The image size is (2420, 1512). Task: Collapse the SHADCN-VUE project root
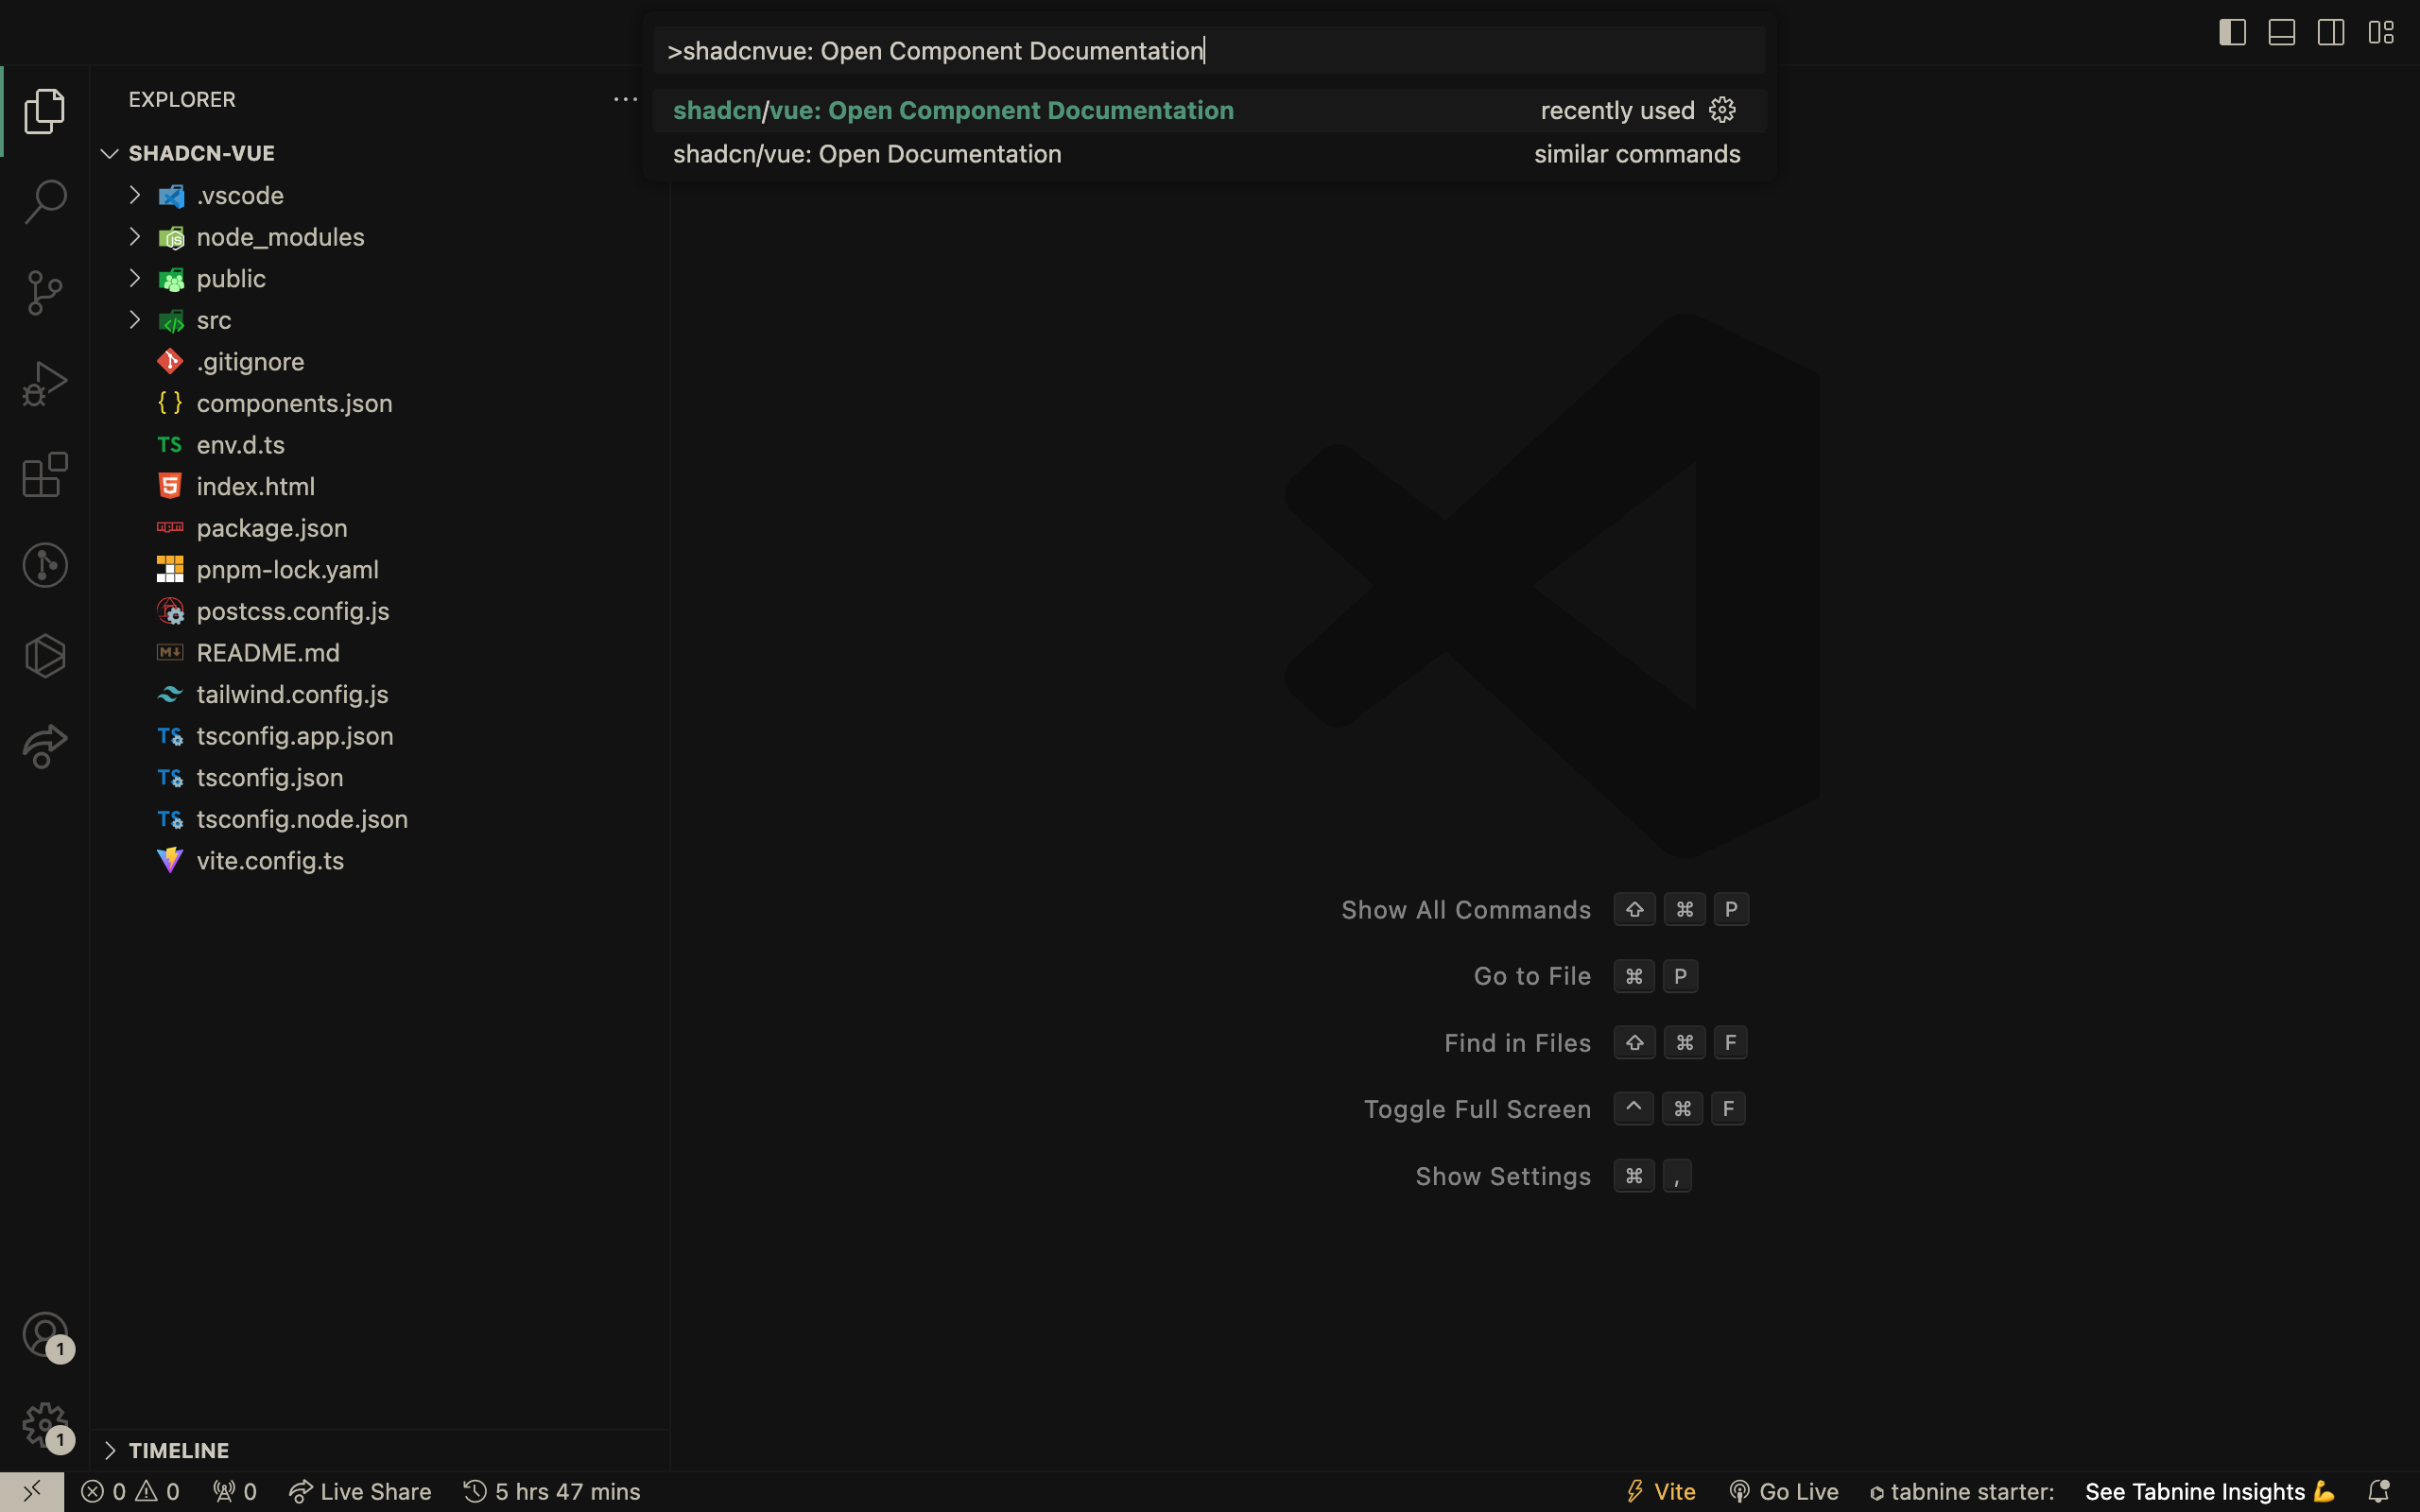tap(201, 153)
